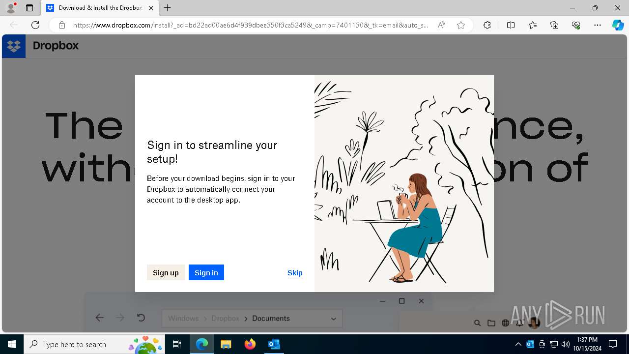This screenshot has height=354, width=629.
Task: Open Outlook from taskbar
Action: tap(274, 344)
